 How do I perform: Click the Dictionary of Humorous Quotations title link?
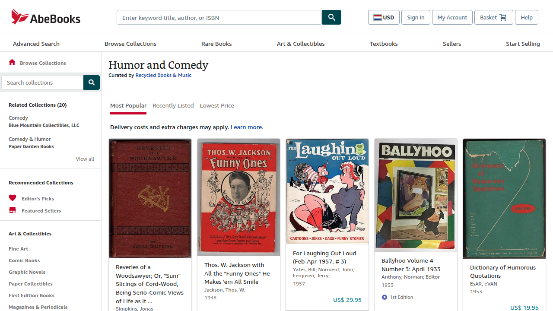click(x=503, y=271)
